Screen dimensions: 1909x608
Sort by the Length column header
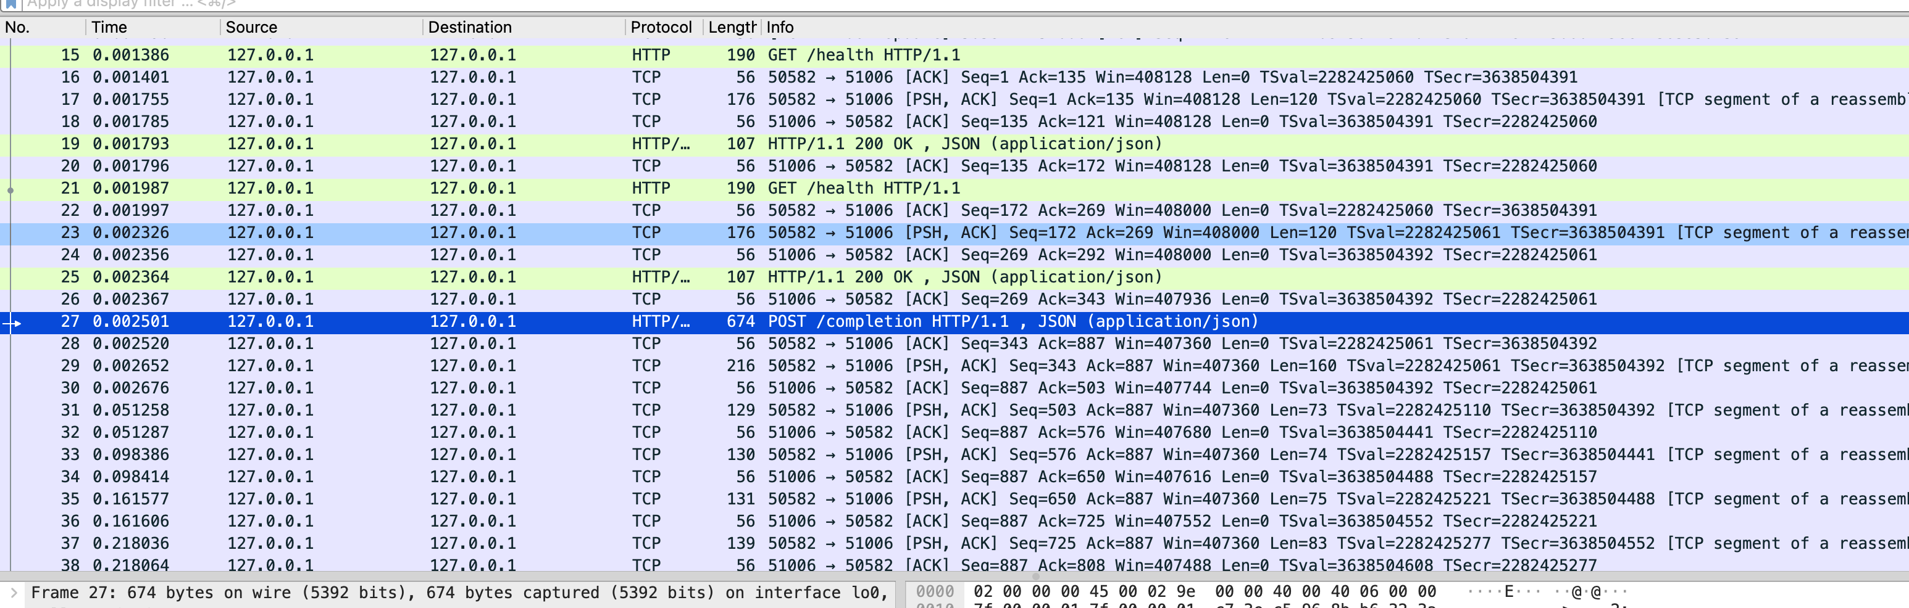[732, 27]
